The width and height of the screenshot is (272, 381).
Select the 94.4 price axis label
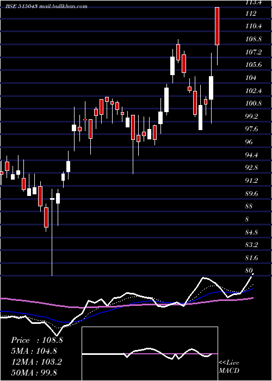coord(252,155)
